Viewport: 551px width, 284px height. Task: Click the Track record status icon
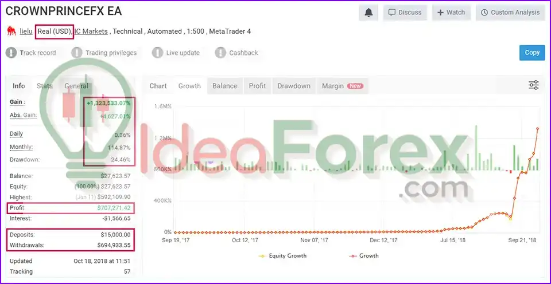tap(11, 53)
